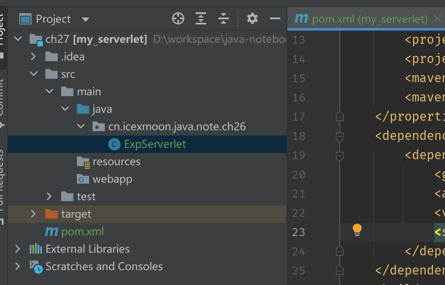Screen dimensions: 445x285
Task: Click the Expand All icon in Project toolbar
Action: tap(200, 18)
